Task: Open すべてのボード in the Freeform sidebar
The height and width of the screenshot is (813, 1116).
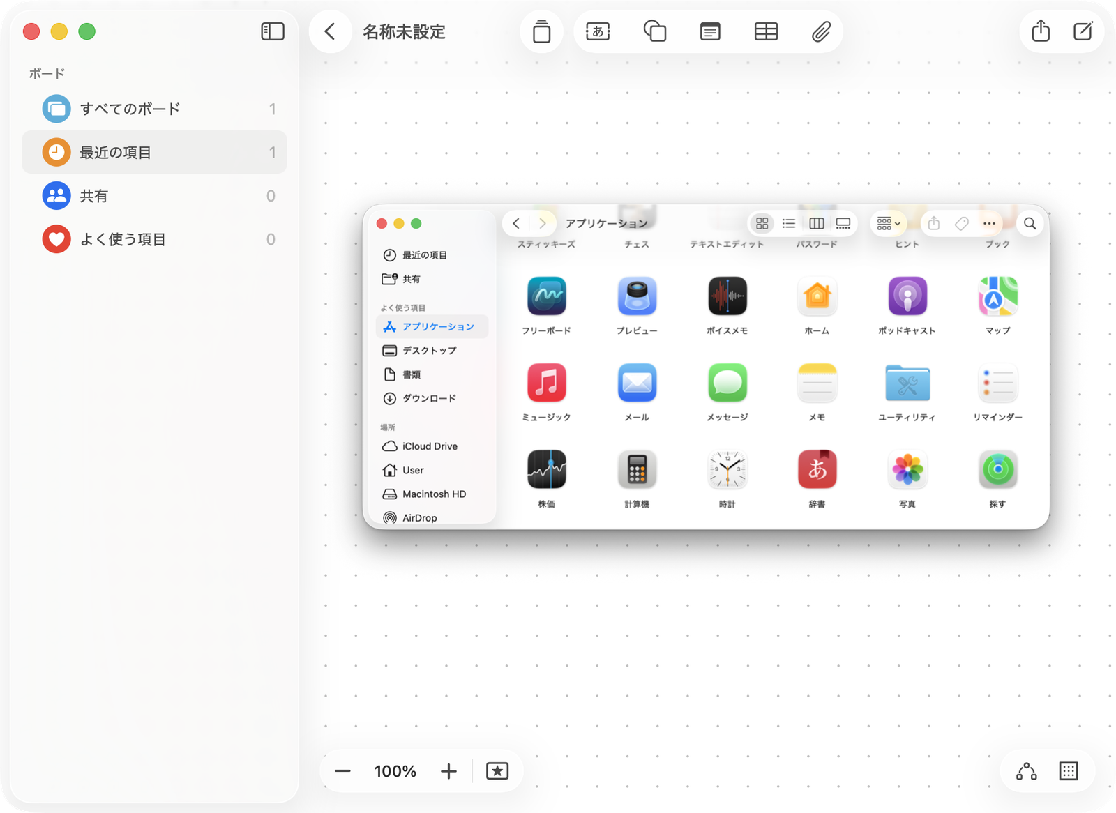Action: click(x=154, y=109)
